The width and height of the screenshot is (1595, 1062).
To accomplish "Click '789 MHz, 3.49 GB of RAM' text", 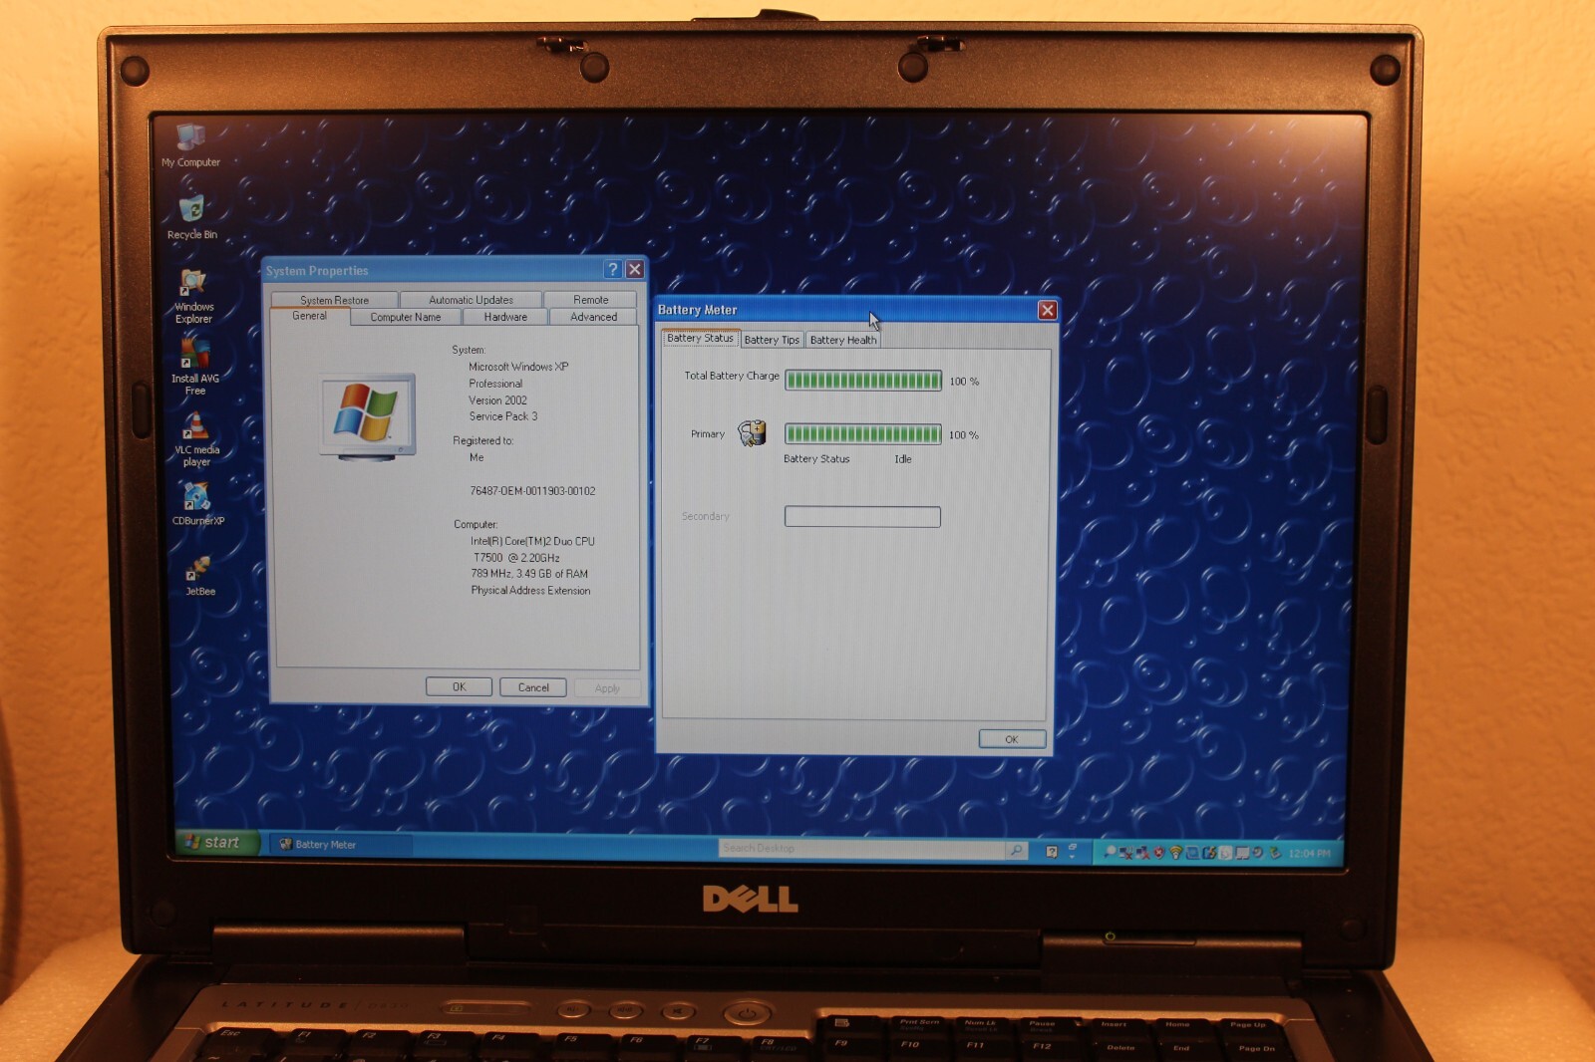I will pyautogui.click(x=529, y=574).
